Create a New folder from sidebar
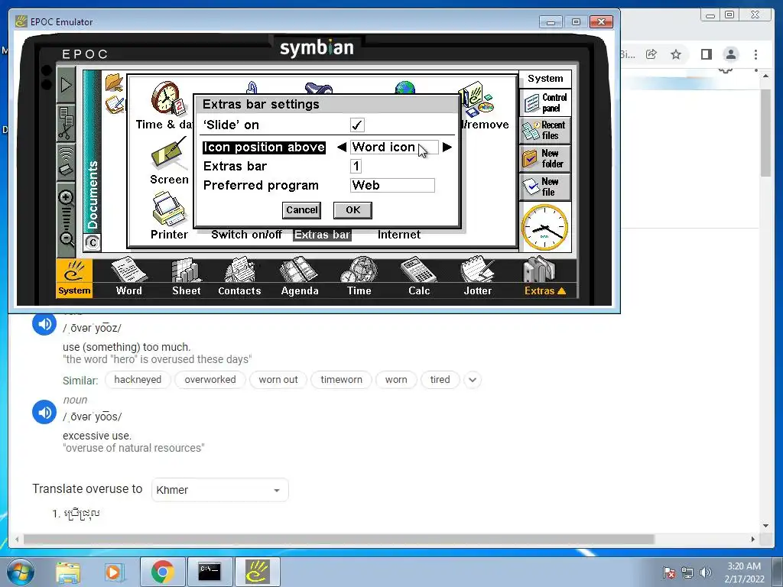Screen dimensions: 783x587 click(x=545, y=159)
